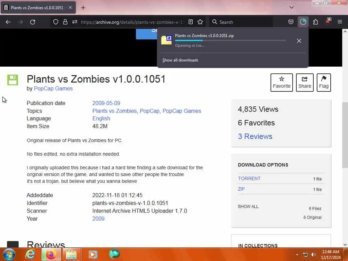348x261 pixels.
Task: Flag this item
Action: 324,82
